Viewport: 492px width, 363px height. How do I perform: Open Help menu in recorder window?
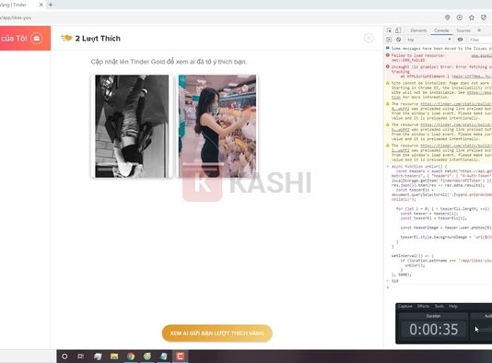(452, 306)
